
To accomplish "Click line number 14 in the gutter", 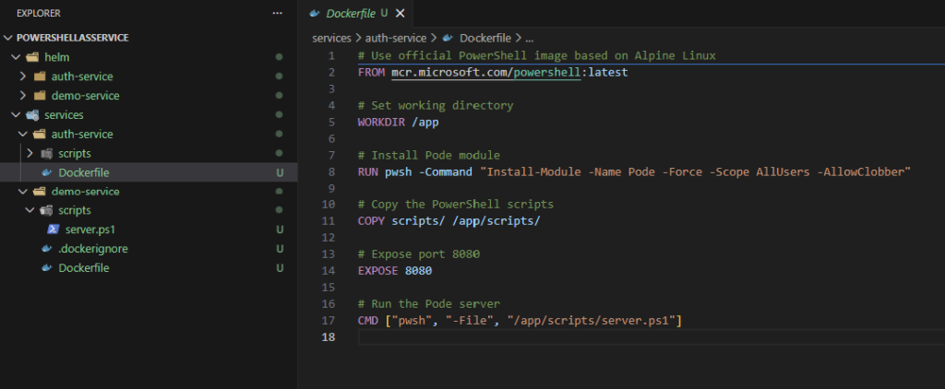I will pyautogui.click(x=329, y=271).
